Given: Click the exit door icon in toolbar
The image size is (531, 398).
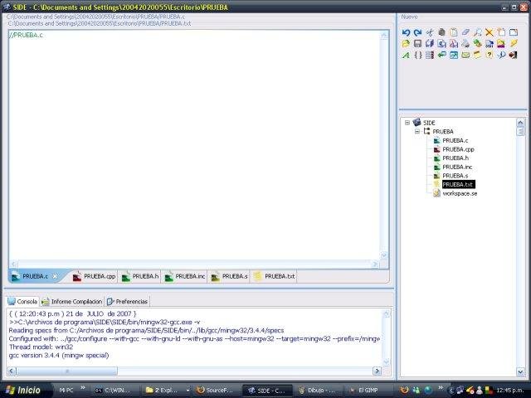Looking at the screenshot, I should (514, 55).
